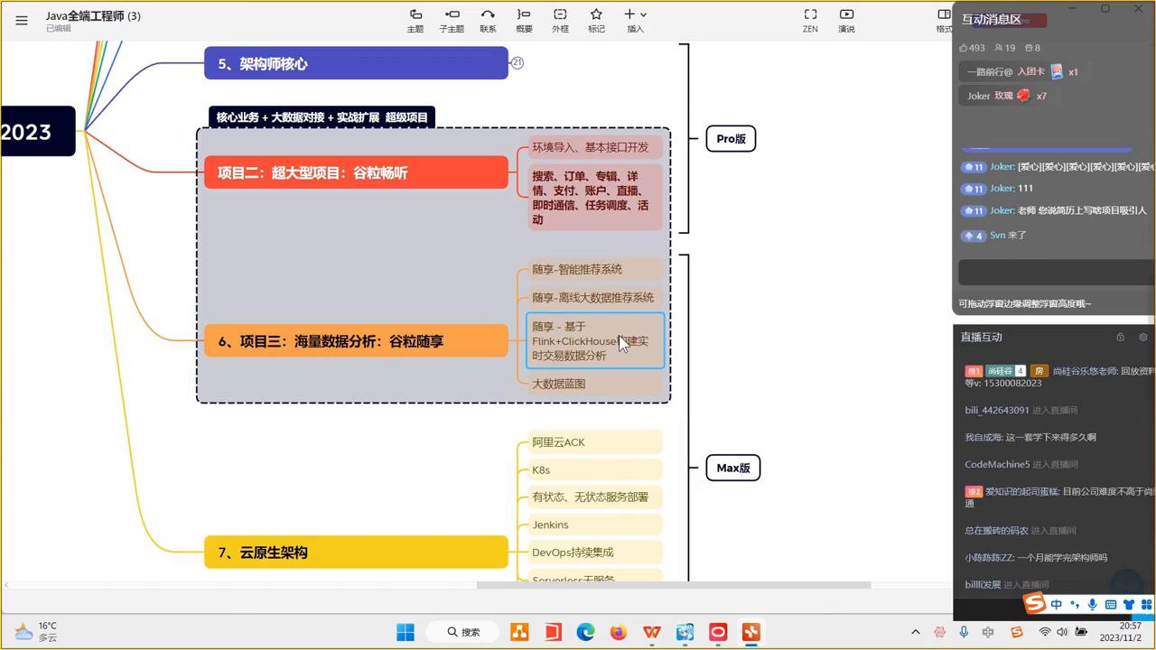Image resolution: width=1156 pixels, height=650 pixels.
Task: Insert a new topic with the 主题 tool
Action: click(x=415, y=20)
